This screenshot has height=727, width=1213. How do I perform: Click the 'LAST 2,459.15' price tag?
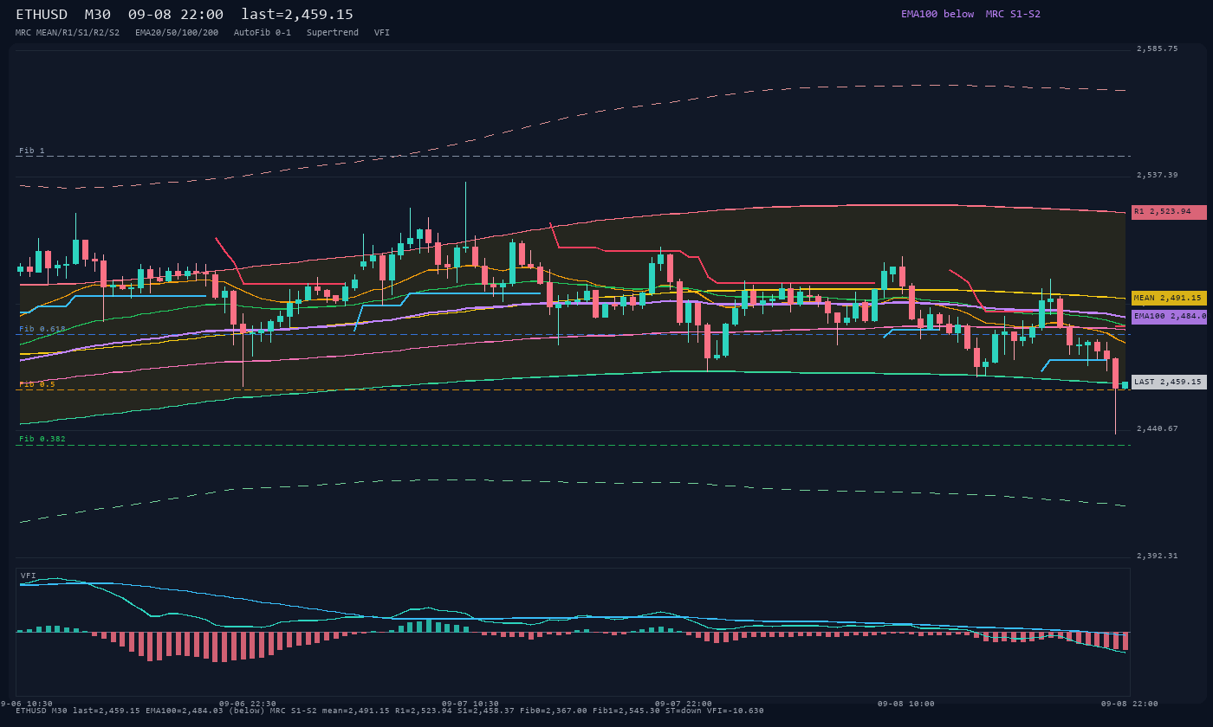(x=1169, y=382)
